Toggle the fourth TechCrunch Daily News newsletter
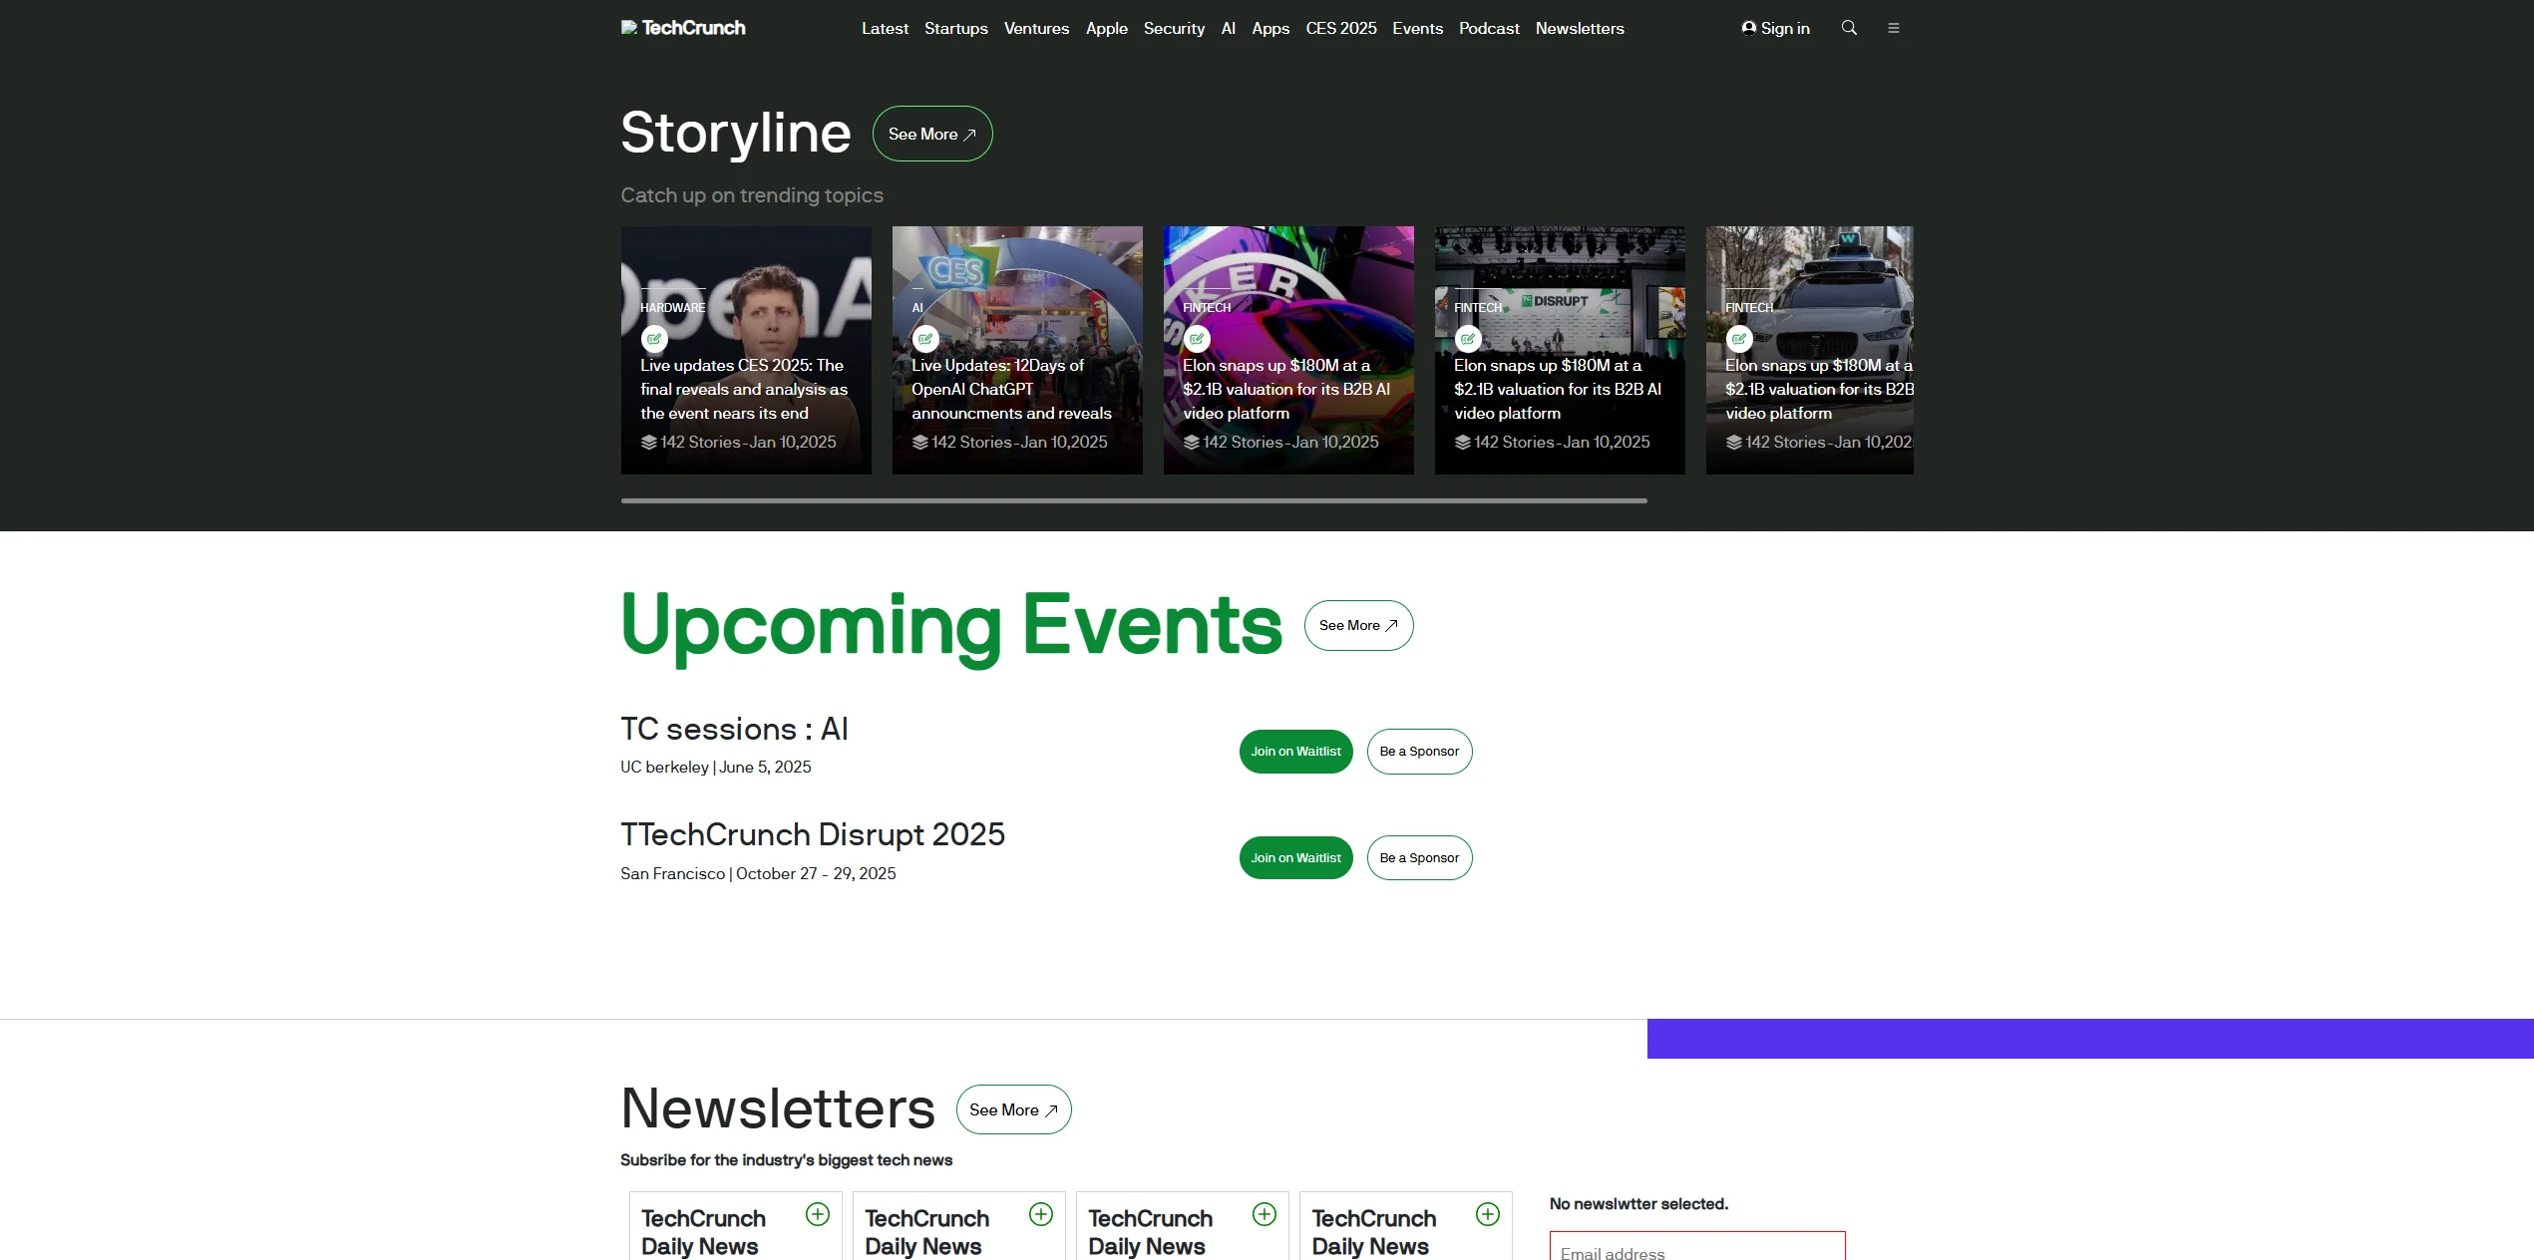The height and width of the screenshot is (1260, 2534). (1487, 1214)
